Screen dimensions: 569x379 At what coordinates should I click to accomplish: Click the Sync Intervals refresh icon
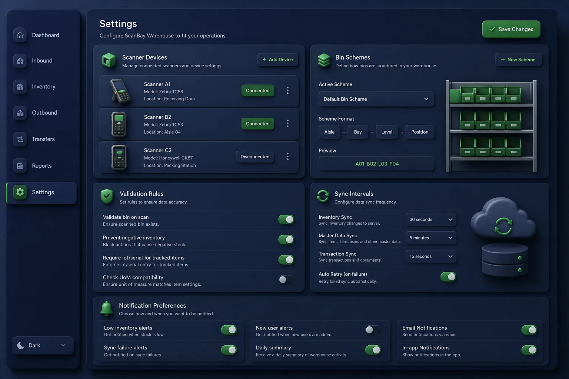[x=323, y=196]
